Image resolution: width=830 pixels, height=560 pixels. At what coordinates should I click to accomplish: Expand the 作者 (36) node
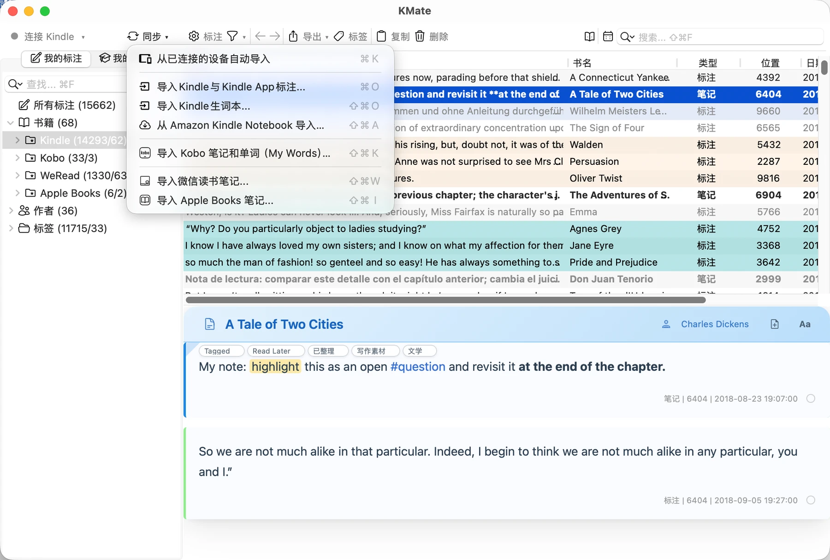pos(11,211)
